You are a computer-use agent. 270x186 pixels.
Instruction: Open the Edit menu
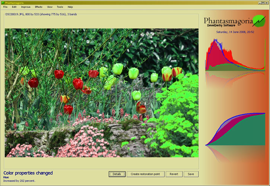pos(14,7)
